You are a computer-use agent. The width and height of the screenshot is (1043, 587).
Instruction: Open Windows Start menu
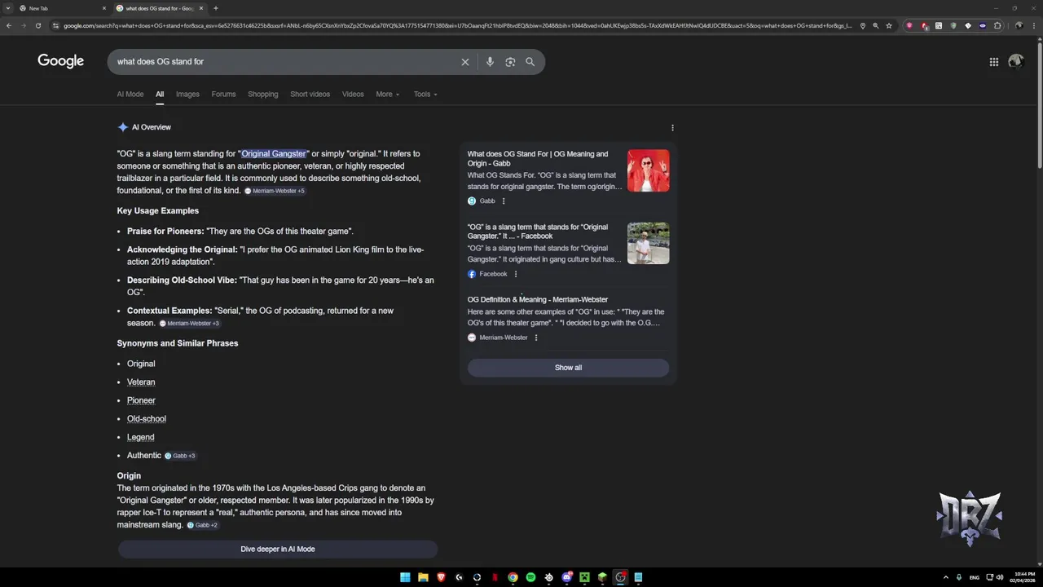coord(405,577)
